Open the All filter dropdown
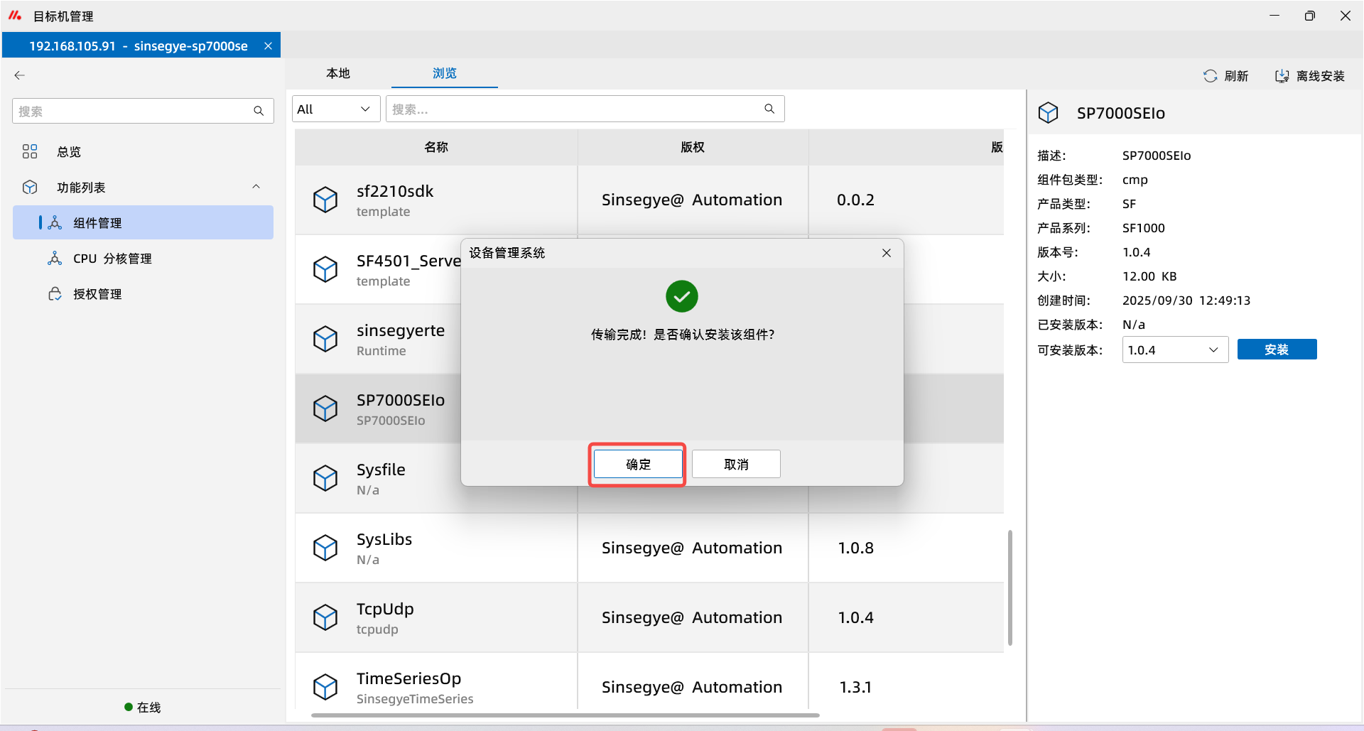Image resolution: width=1364 pixels, height=731 pixels. click(335, 109)
